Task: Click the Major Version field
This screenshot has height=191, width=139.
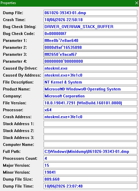Action: click(90, 166)
